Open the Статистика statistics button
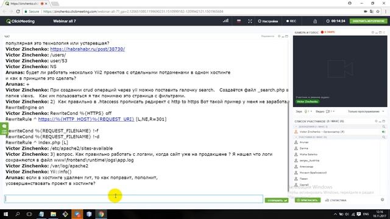Screen dimensions: 390x219 pos(336,200)
